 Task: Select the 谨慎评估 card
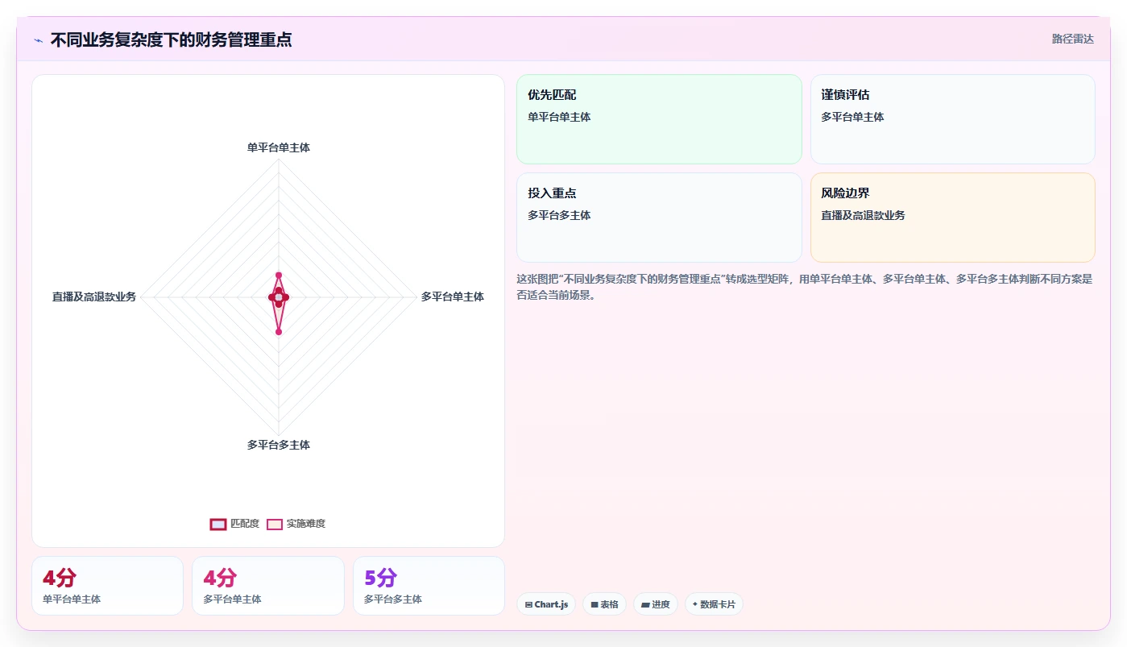click(x=952, y=119)
